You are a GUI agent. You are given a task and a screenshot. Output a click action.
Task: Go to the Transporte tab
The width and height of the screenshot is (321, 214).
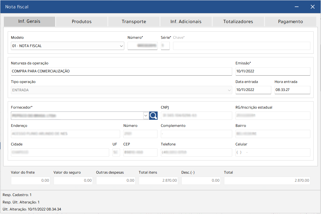coord(134,21)
